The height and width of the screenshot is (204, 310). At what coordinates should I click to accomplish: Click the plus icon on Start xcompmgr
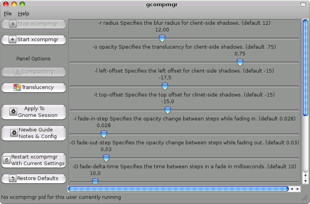(x=13, y=40)
